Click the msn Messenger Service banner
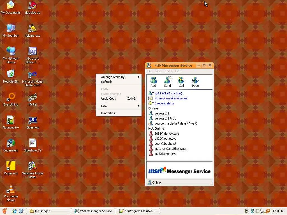287x215 pixels. (179, 171)
